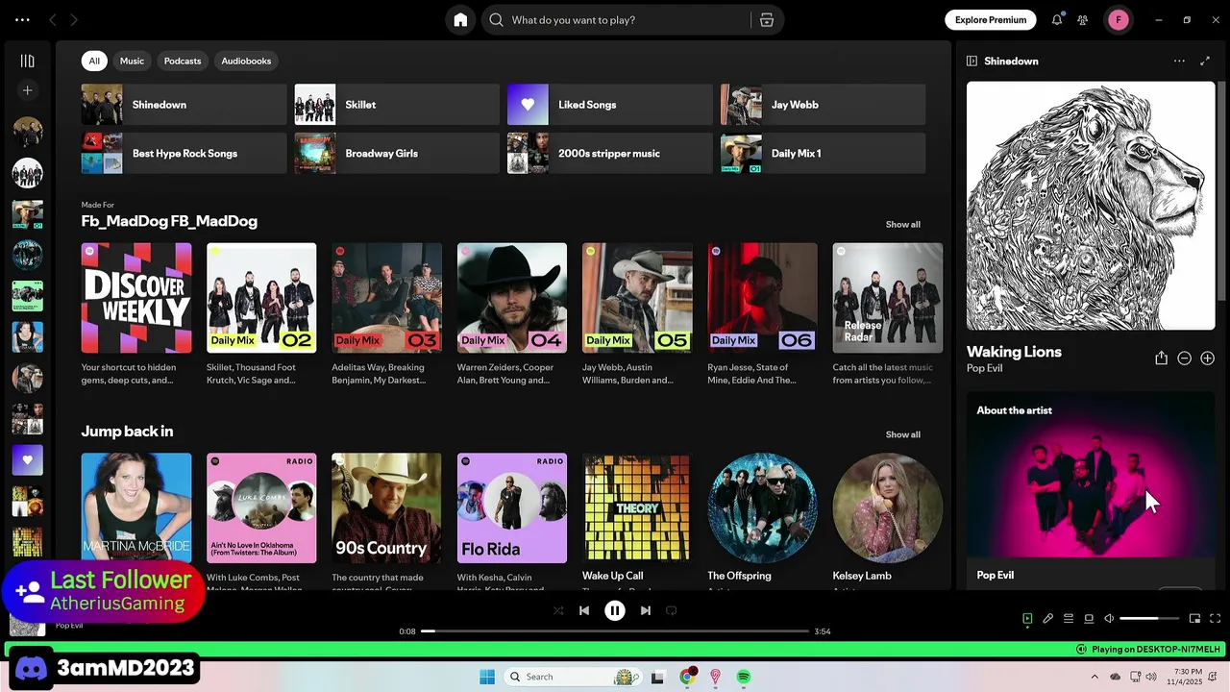Open the user profile avatar

(x=1119, y=20)
